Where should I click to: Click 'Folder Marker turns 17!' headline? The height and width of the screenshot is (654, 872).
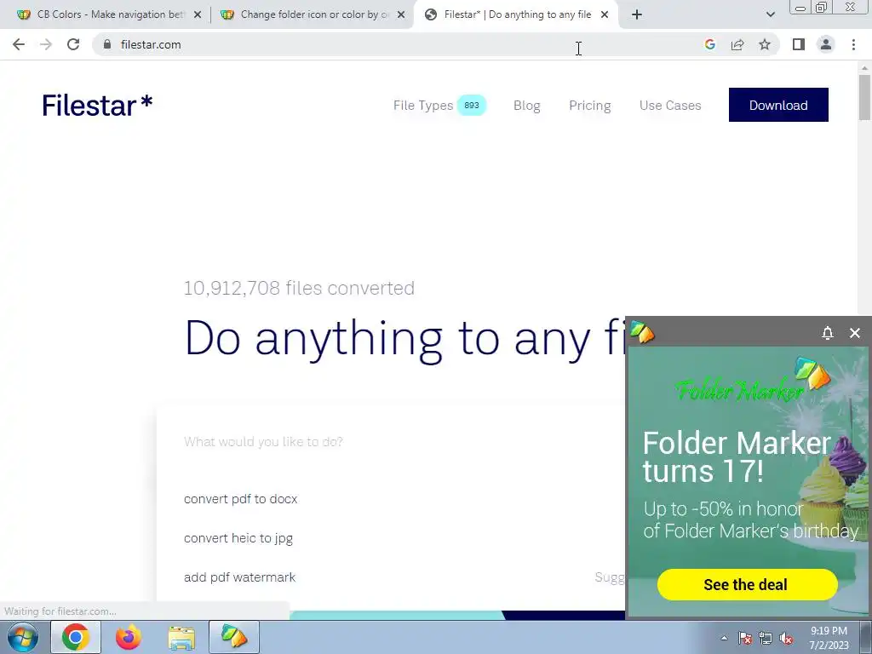click(x=737, y=457)
